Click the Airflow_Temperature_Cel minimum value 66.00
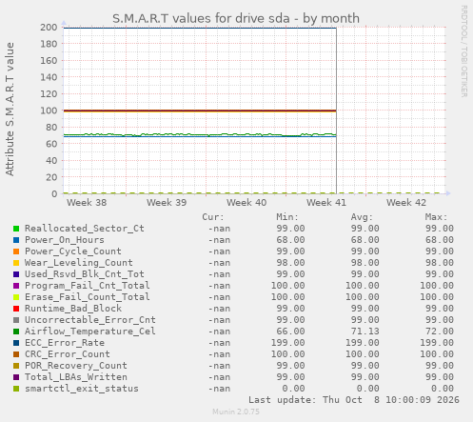The width and height of the screenshot is (473, 422). pyautogui.click(x=290, y=332)
